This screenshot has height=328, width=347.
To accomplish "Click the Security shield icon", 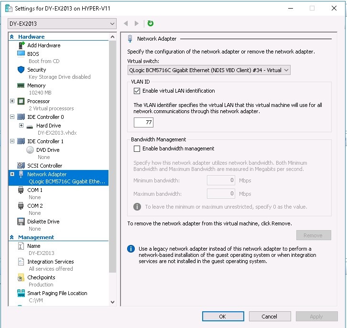I will (x=21, y=70).
